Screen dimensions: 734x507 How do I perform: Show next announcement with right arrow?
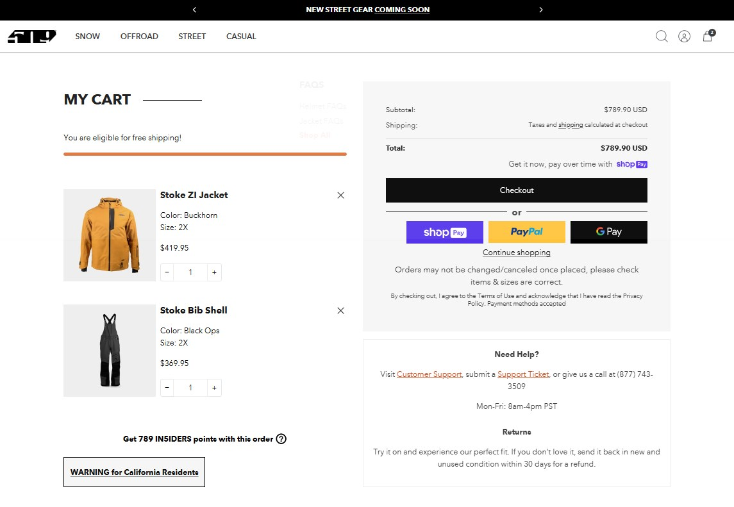click(x=540, y=10)
